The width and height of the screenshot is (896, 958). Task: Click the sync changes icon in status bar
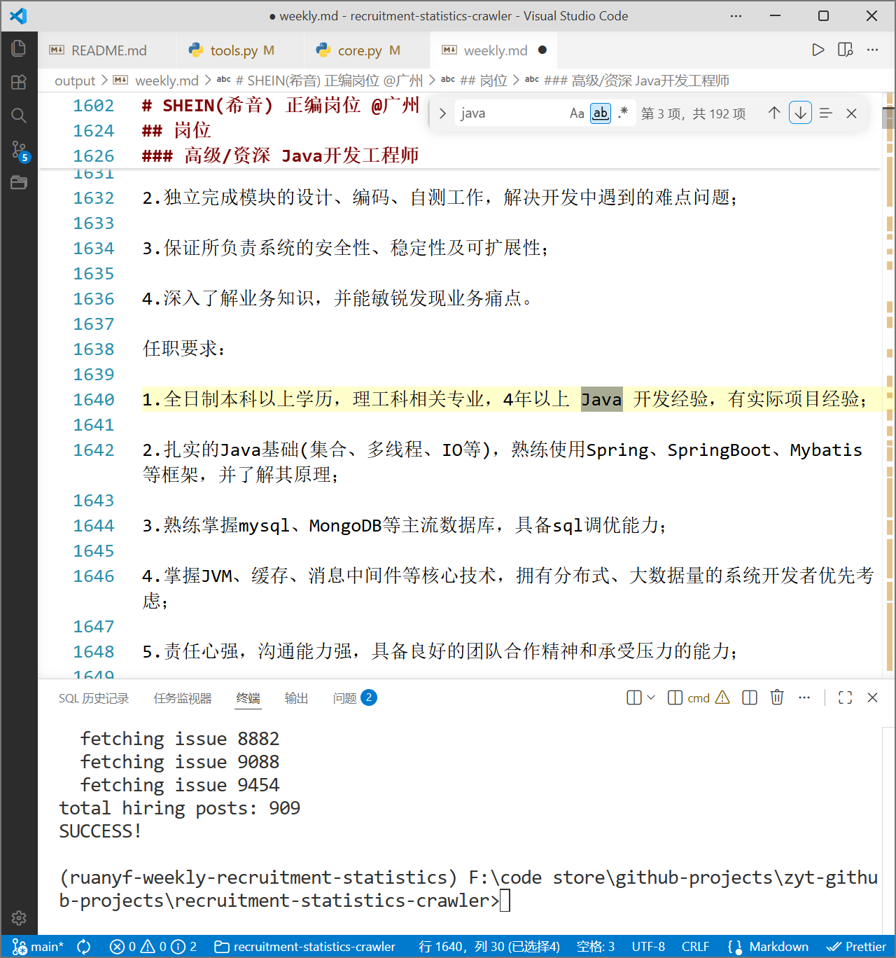pos(83,946)
